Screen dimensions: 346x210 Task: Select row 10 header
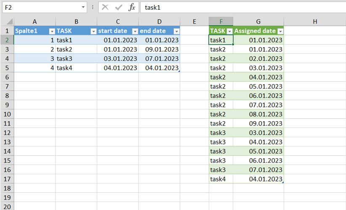pos(7,114)
